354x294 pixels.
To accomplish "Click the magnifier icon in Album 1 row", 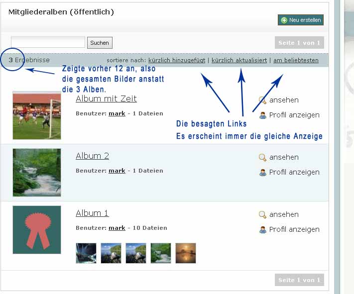I will pos(262,215).
